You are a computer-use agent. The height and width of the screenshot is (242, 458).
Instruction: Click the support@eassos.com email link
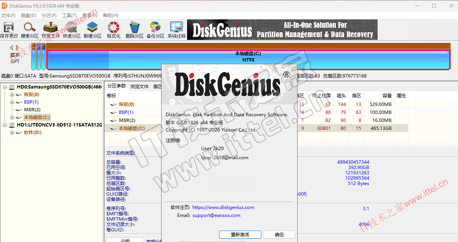coord(216,215)
